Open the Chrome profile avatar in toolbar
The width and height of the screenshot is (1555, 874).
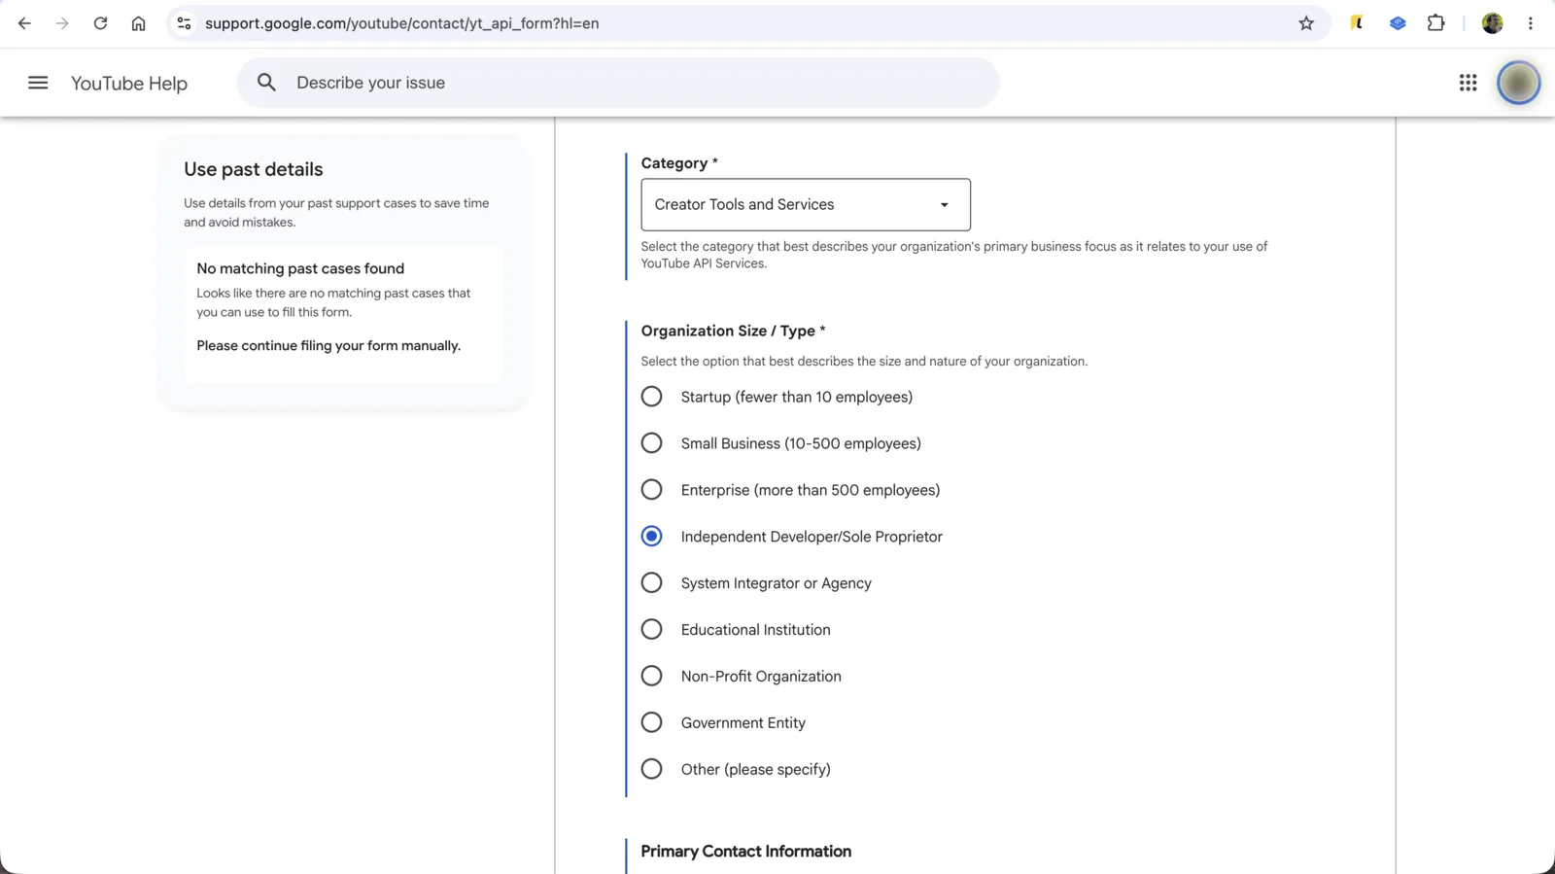[1493, 23]
